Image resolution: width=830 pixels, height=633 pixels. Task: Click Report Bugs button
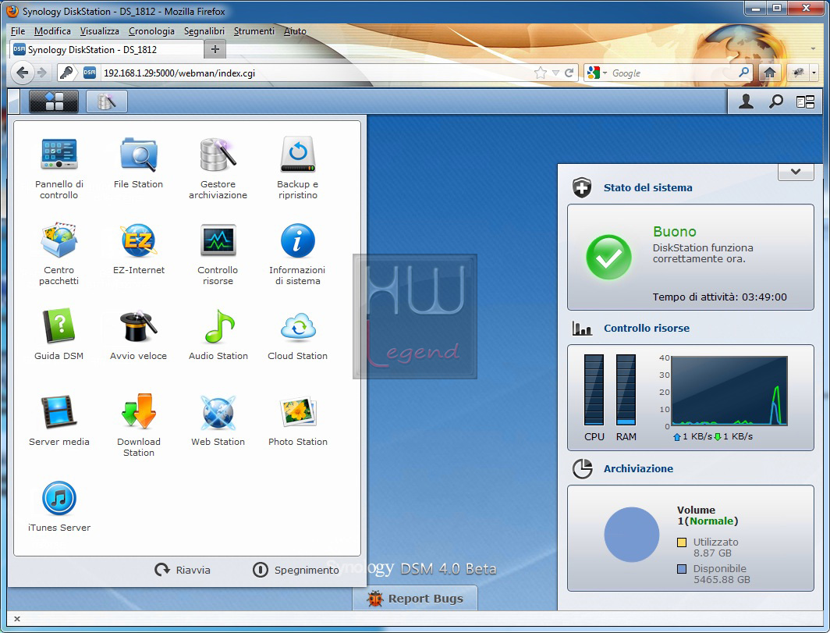[415, 599]
